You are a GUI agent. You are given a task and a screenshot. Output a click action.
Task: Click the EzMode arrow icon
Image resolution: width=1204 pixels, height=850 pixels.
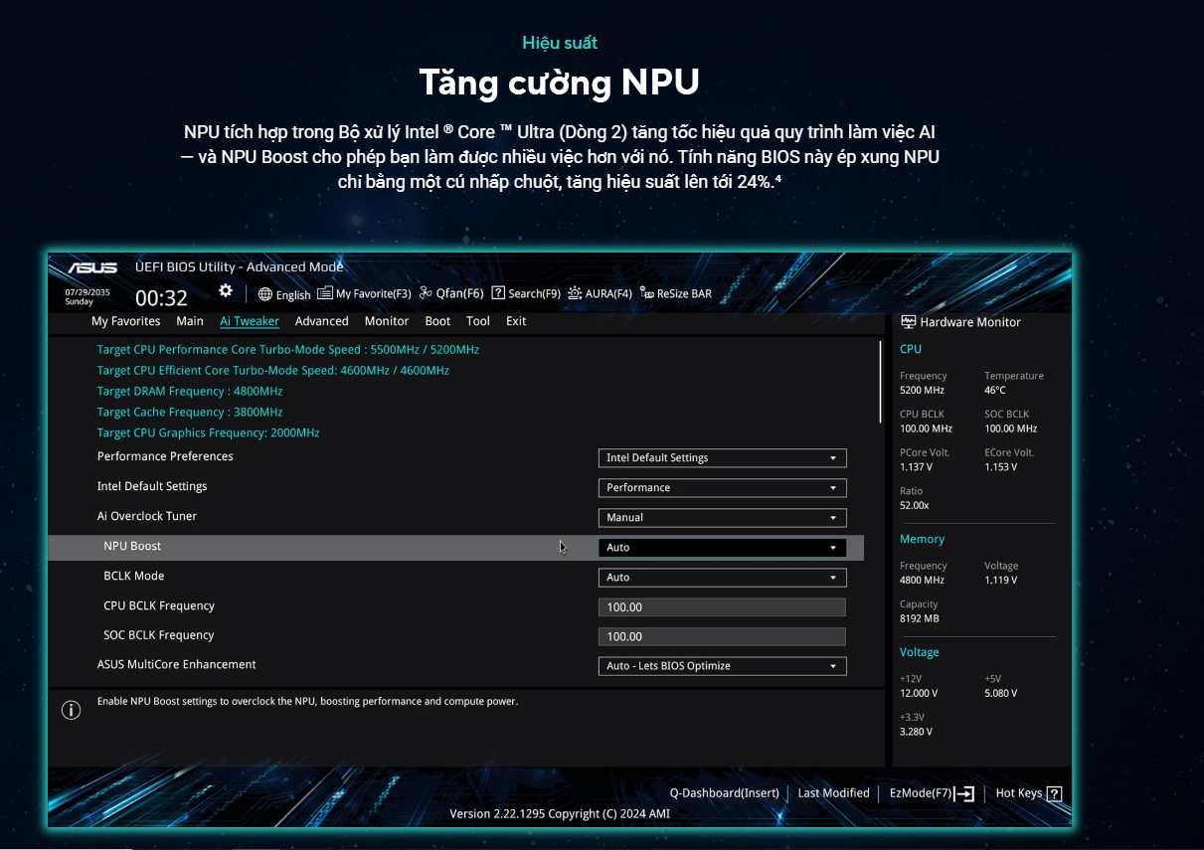click(x=964, y=793)
